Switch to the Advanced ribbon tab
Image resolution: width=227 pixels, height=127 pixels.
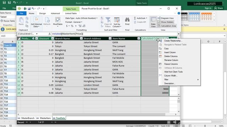point(55,13)
